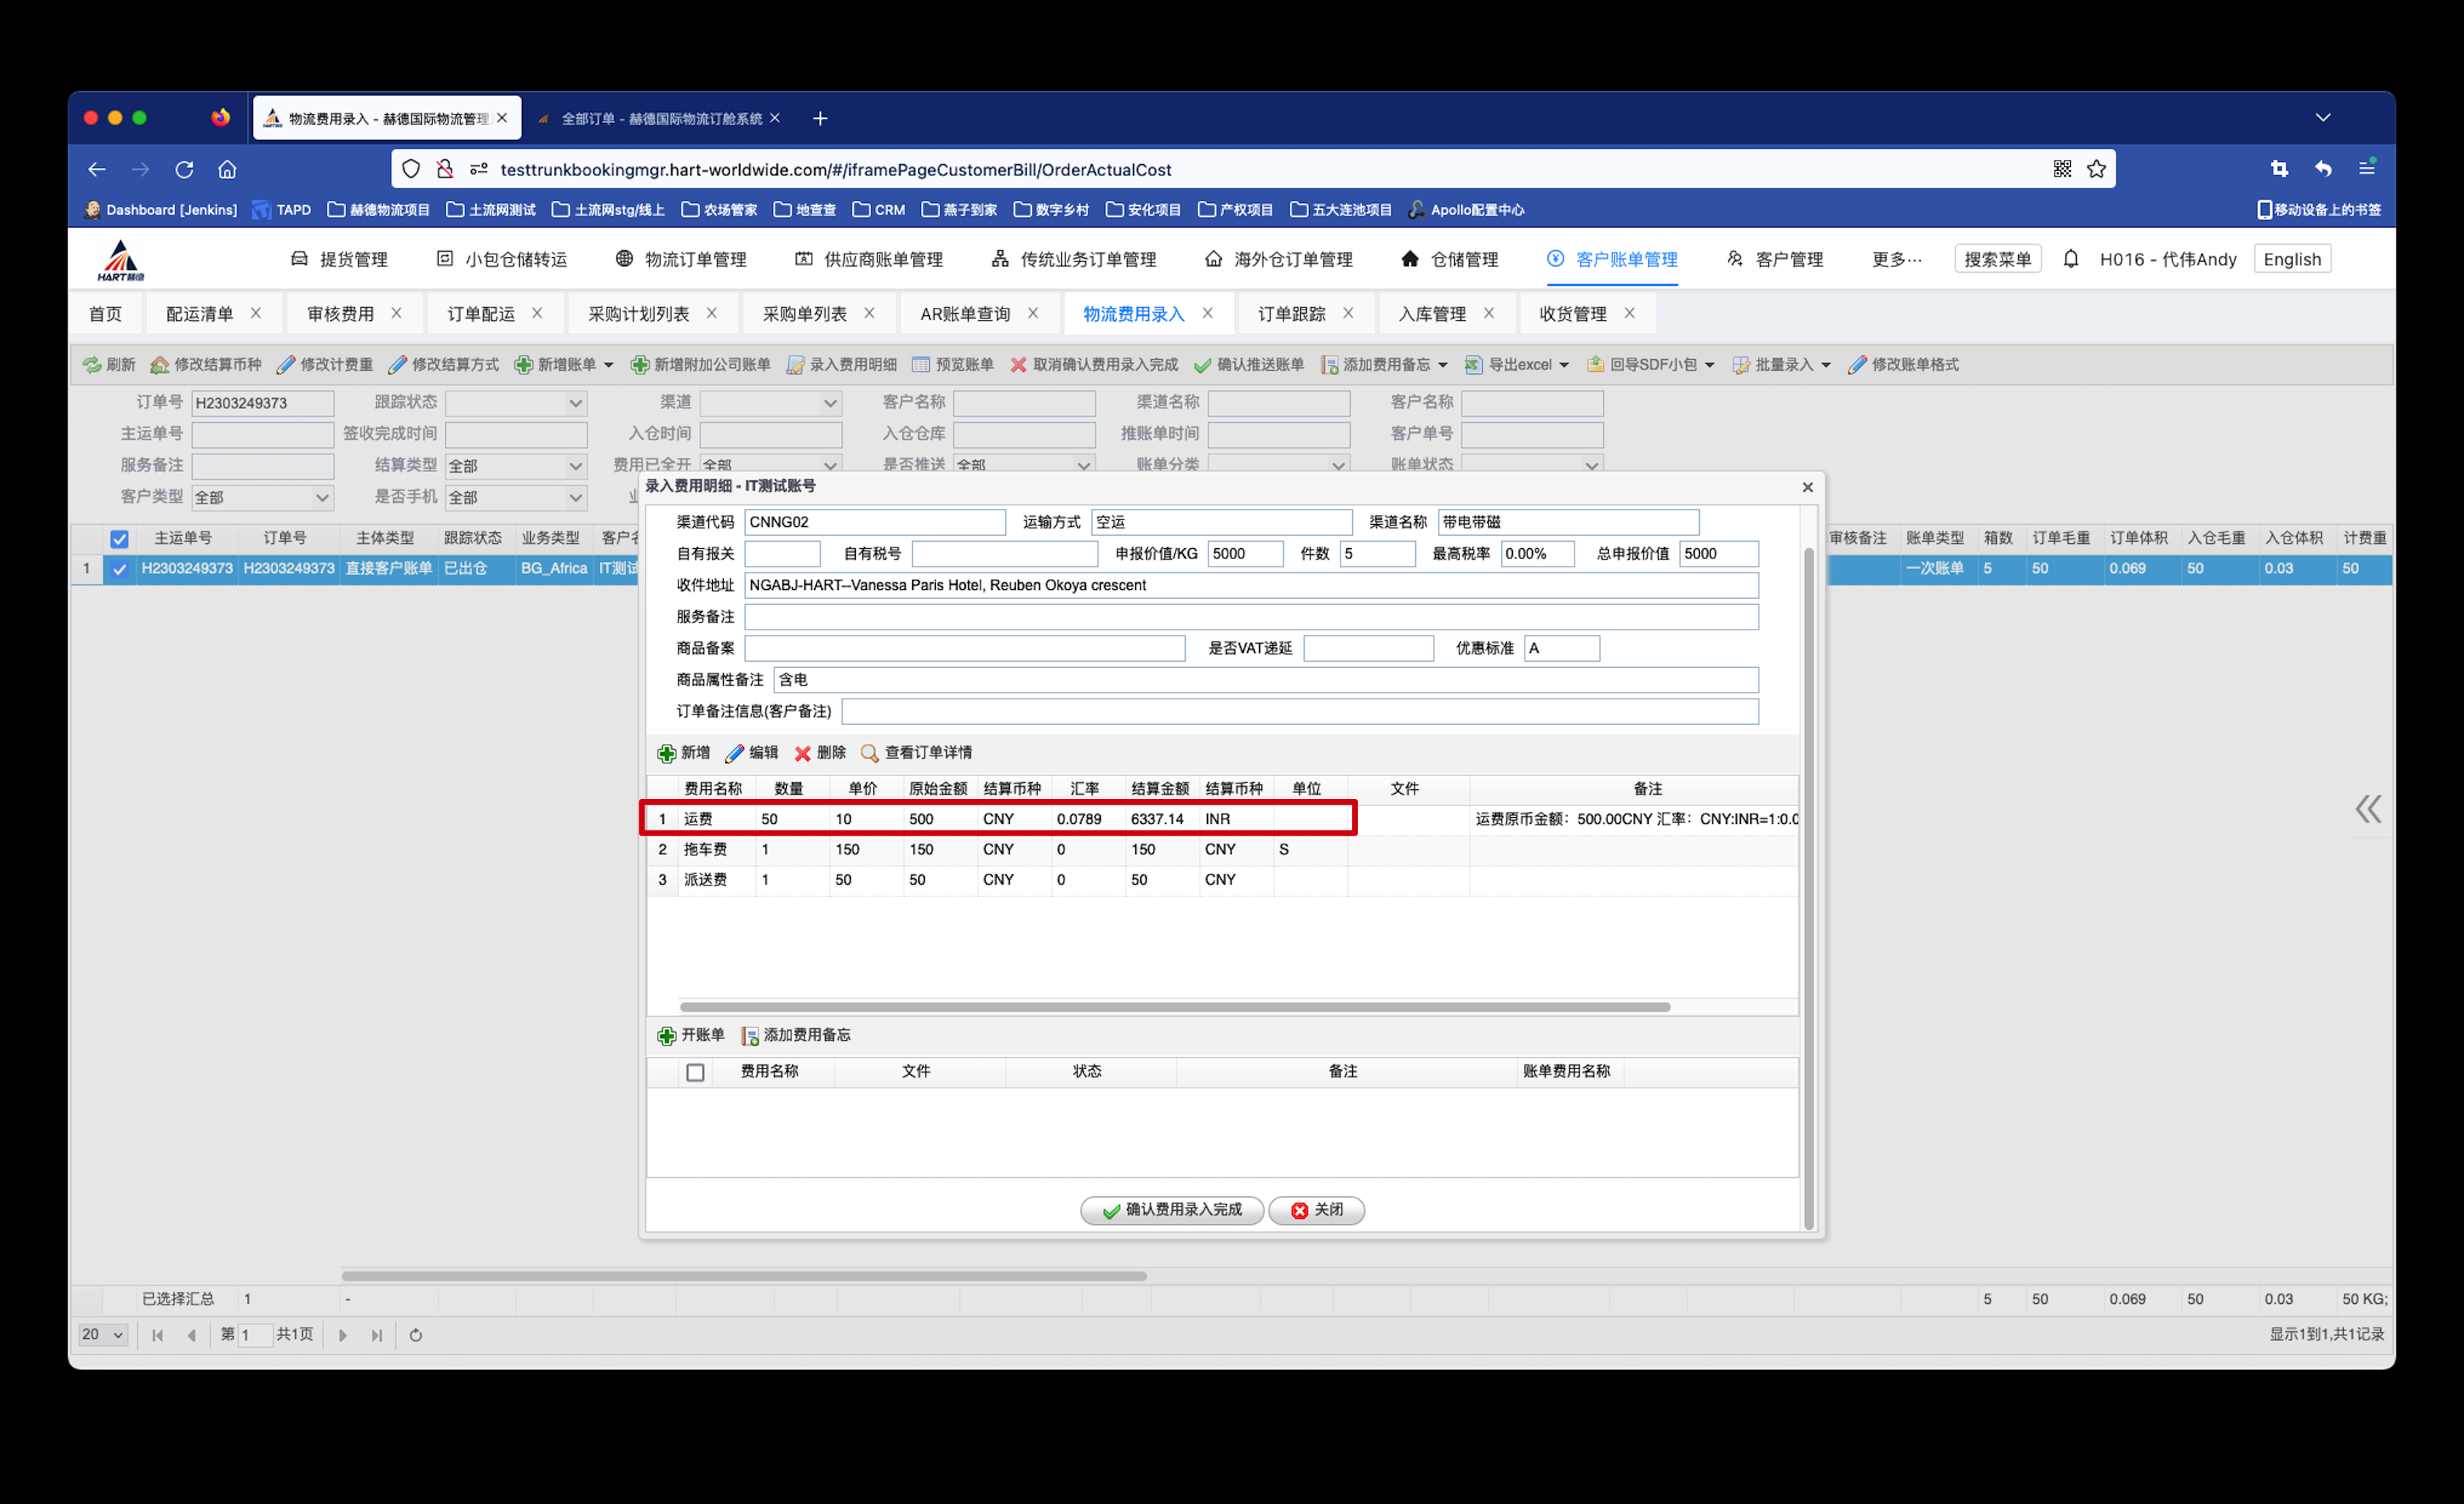Click the green 新增 add icon in dialog

666,753
